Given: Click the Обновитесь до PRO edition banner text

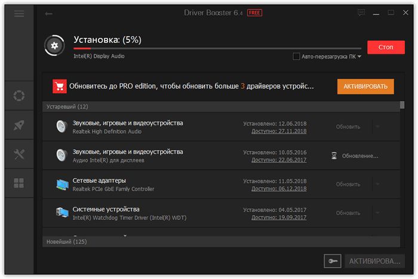Looking at the screenshot, I should (192, 86).
